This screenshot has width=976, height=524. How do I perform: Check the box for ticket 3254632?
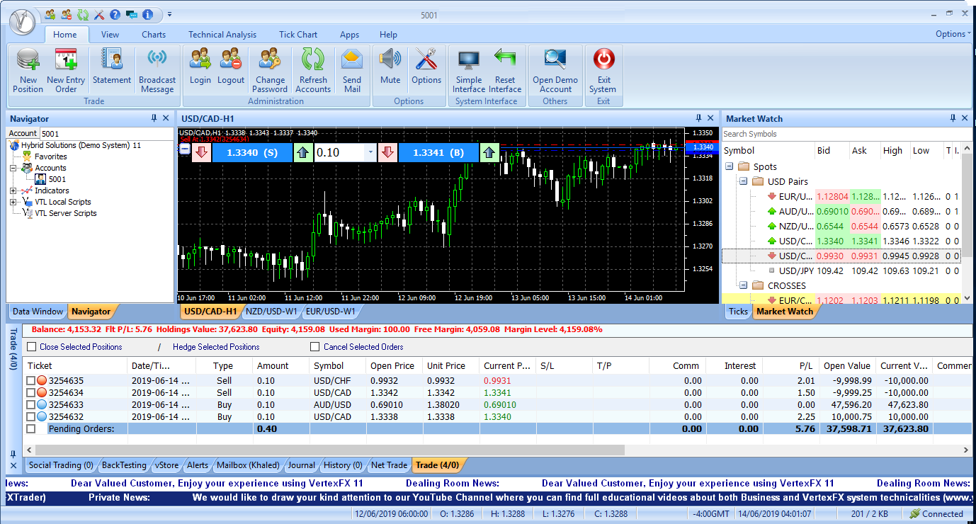(x=30, y=417)
